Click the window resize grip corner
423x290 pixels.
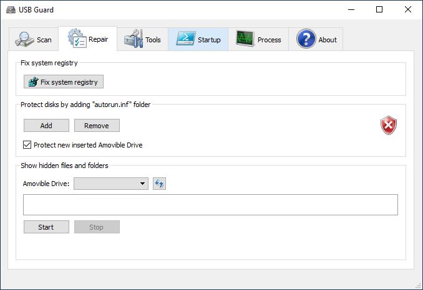coord(419,286)
